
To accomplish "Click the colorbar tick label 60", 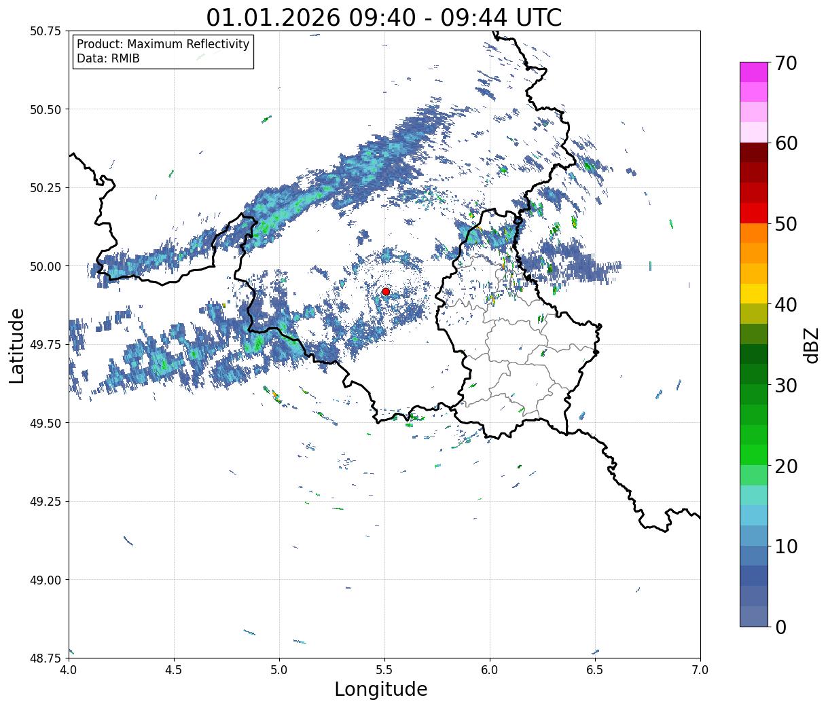I will pos(787,143).
